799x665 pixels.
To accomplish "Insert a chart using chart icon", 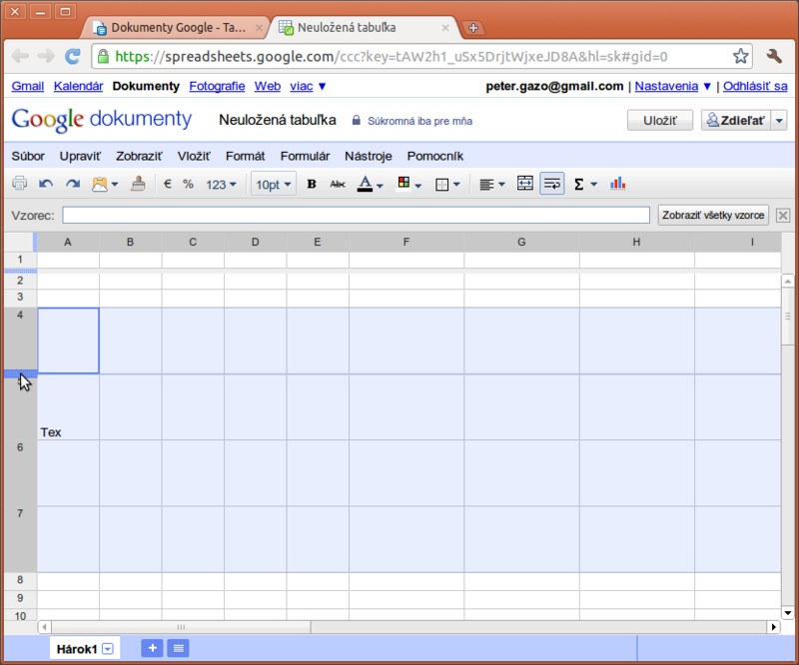I will tap(617, 184).
